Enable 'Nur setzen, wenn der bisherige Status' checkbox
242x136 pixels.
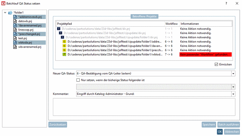pos(78,80)
